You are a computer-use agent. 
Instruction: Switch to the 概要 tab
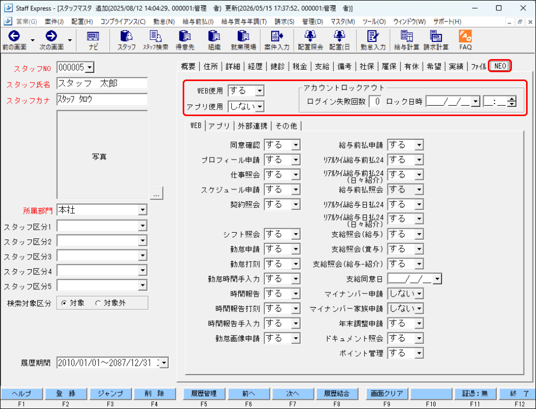188,66
